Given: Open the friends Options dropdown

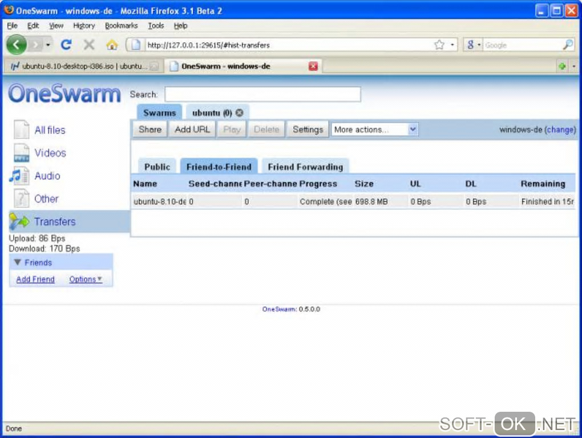Looking at the screenshot, I should tap(86, 279).
